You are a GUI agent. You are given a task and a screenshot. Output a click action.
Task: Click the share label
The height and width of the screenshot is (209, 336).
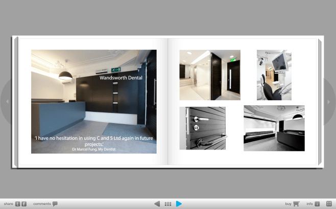[8, 204]
